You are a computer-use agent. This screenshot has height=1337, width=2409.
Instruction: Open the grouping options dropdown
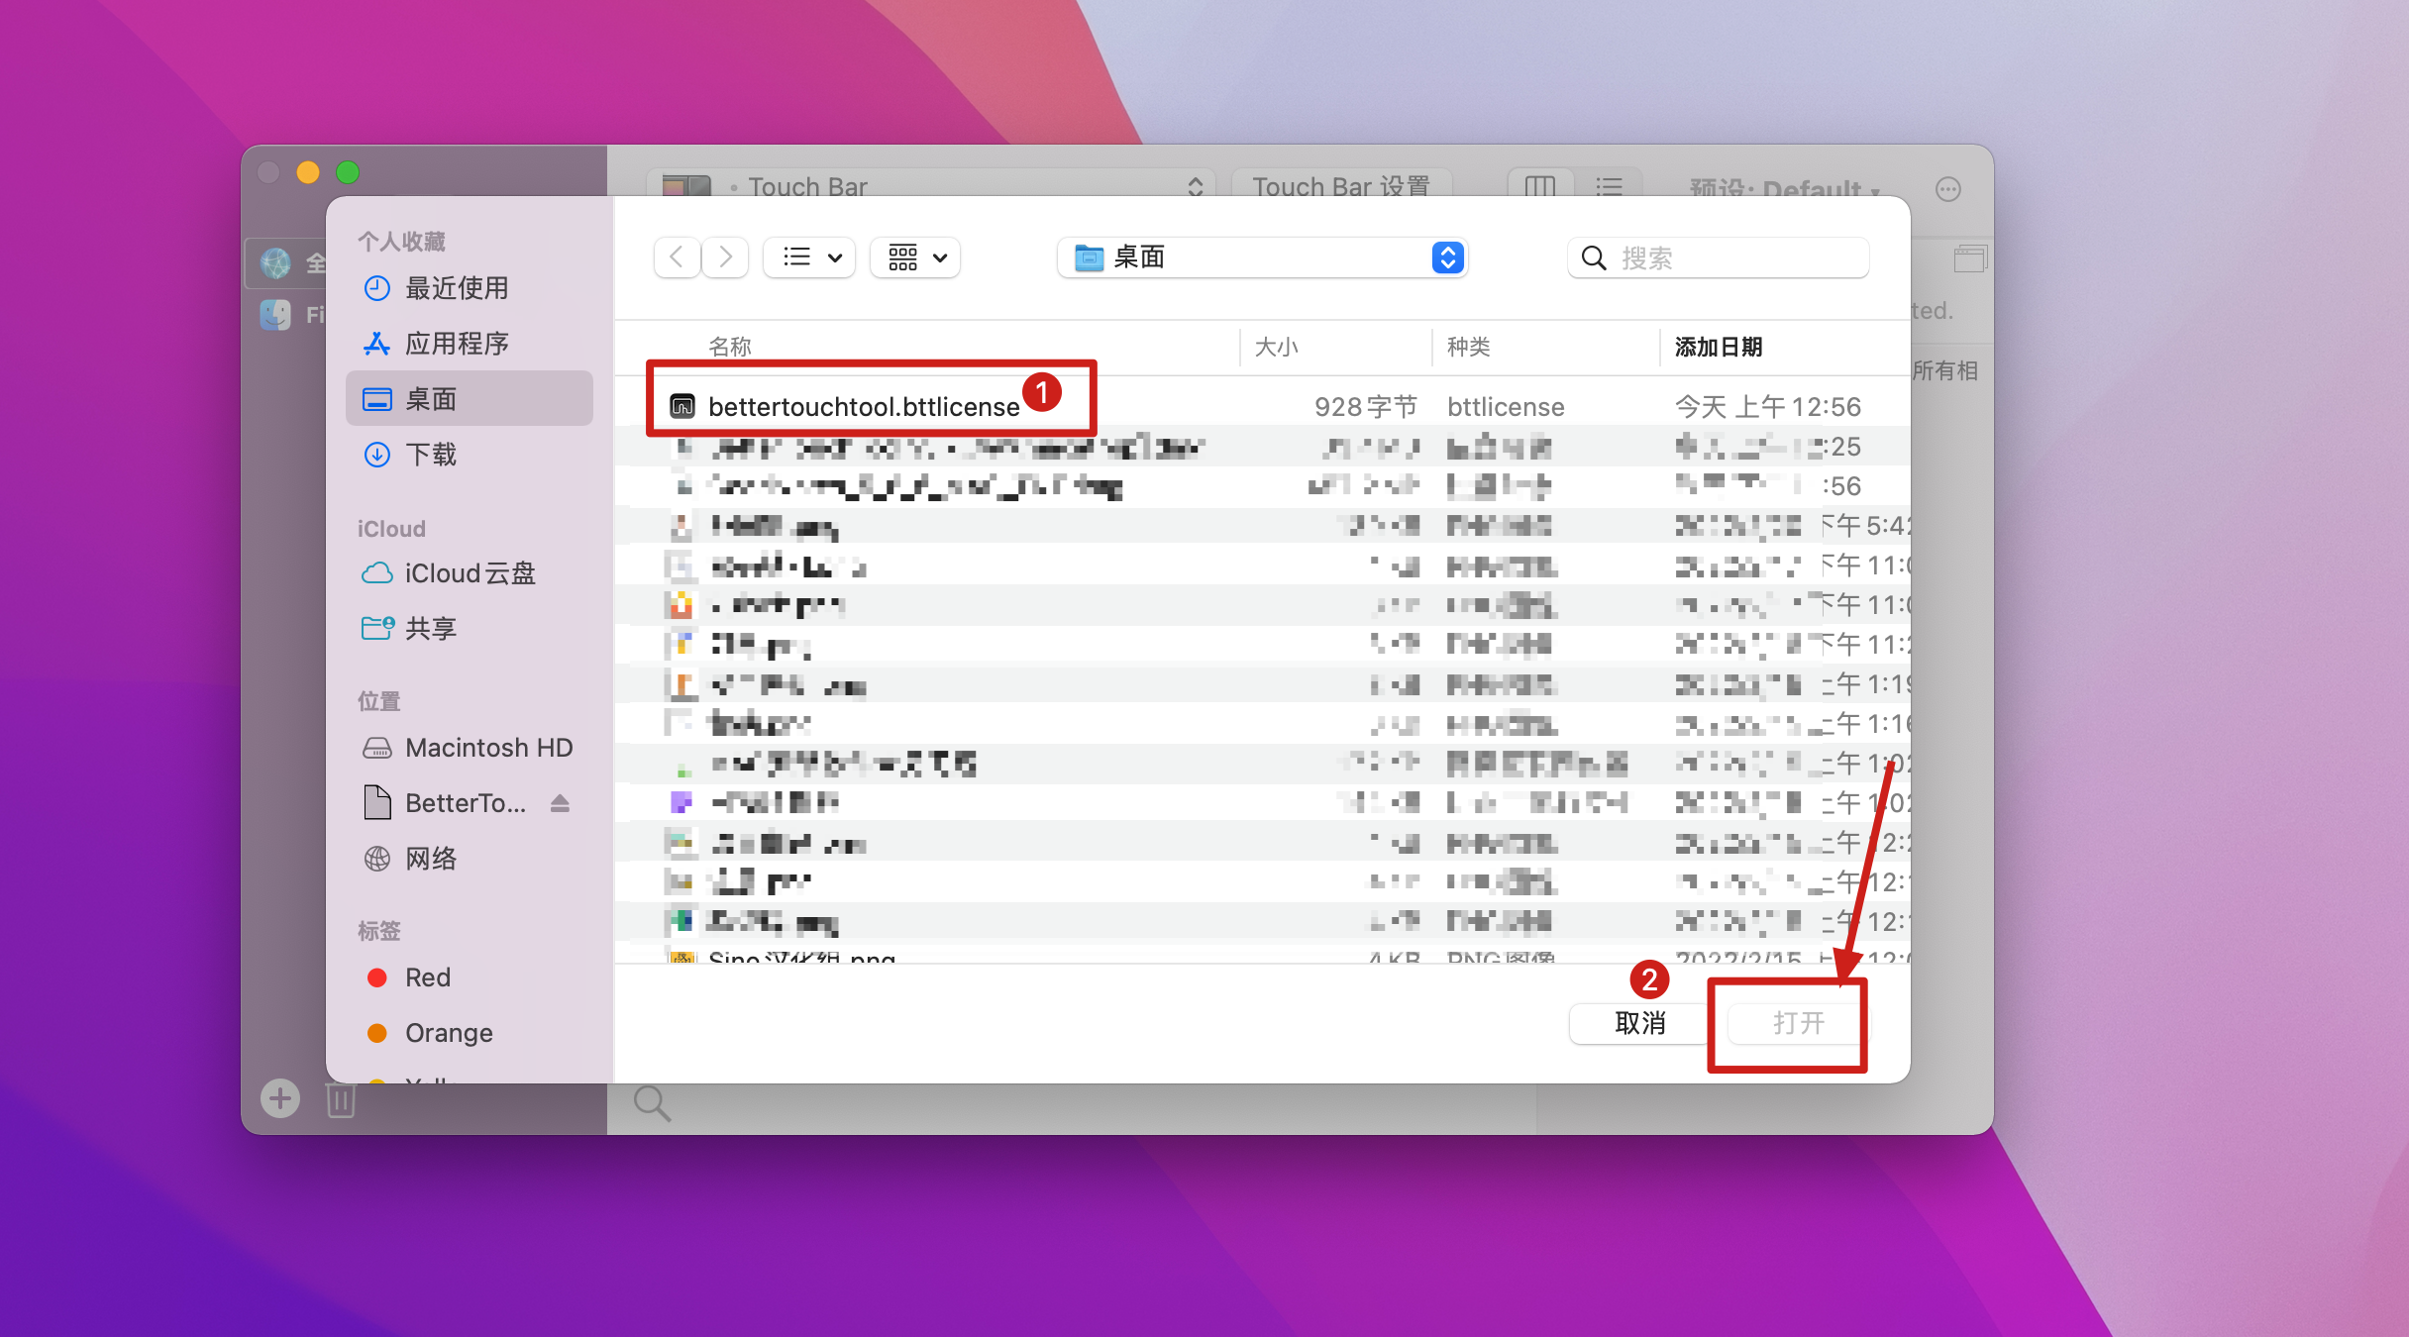pos(916,257)
